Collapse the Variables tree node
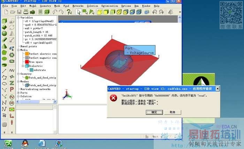Viewport: 244px width, 149px height. tap(18, 17)
